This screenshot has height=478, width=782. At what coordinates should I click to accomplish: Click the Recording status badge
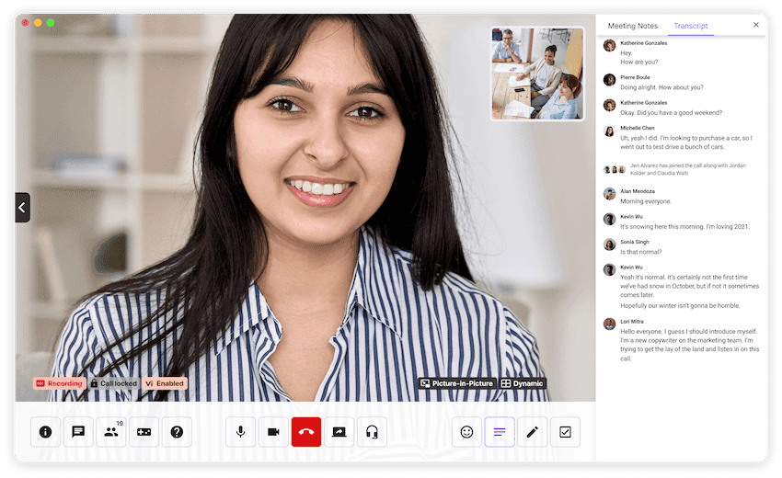pyautogui.click(x=60, y=383)
